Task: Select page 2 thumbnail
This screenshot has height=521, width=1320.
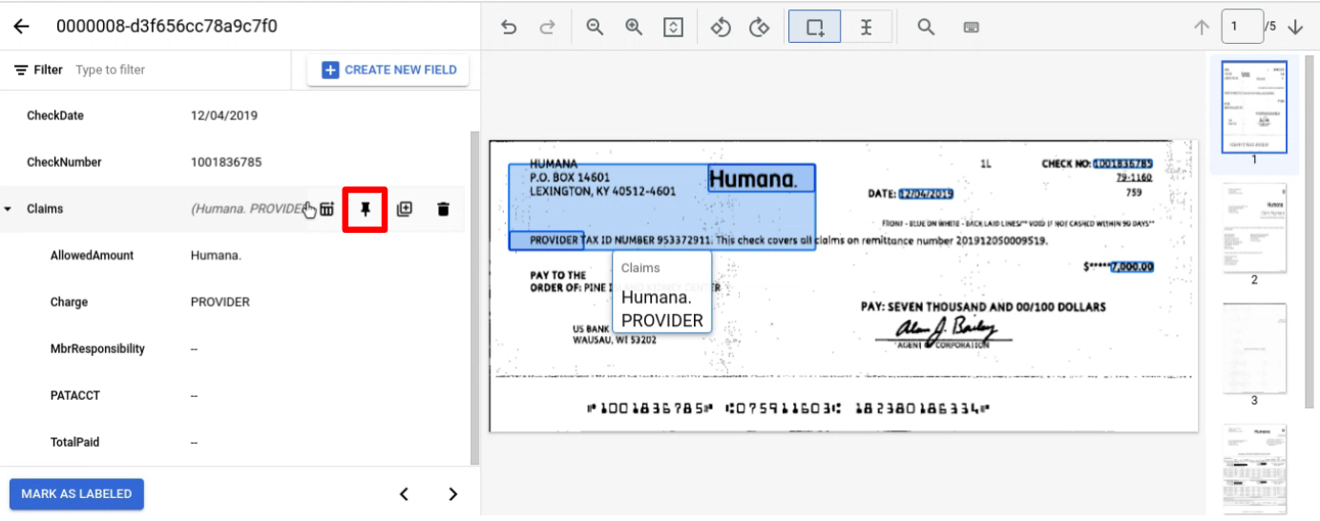Action: coord(1253,228)
